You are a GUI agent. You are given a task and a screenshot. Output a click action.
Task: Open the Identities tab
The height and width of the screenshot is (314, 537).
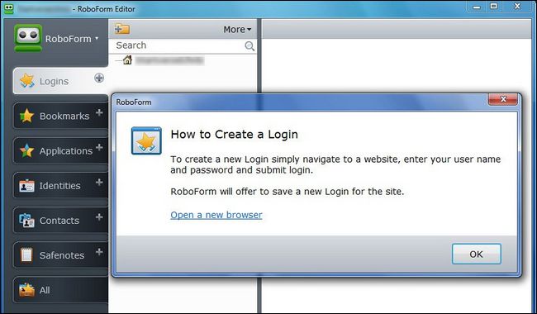point(60,185)
